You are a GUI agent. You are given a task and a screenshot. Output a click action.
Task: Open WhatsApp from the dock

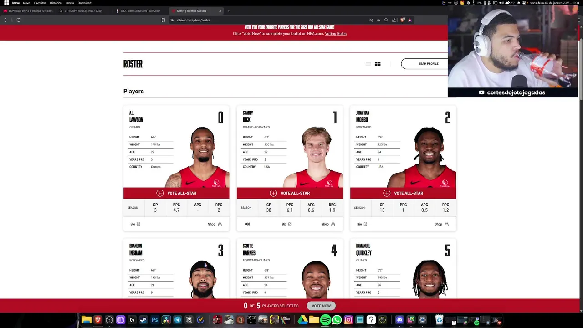pos(337,320)
